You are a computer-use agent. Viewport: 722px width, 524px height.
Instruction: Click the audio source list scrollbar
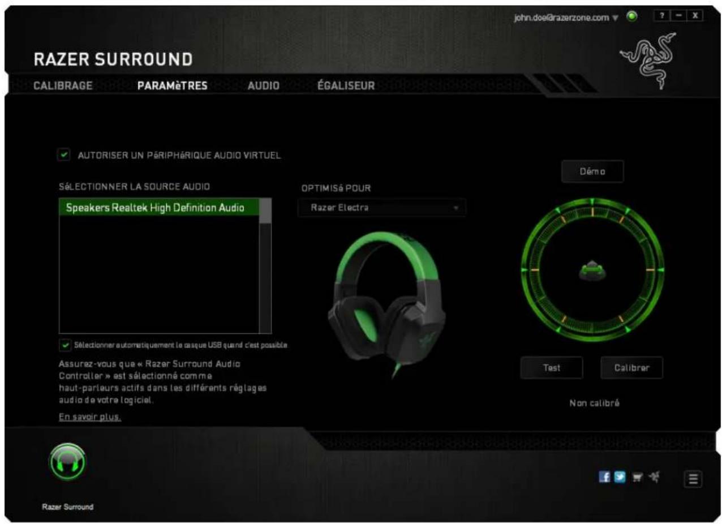click(265, 266)
